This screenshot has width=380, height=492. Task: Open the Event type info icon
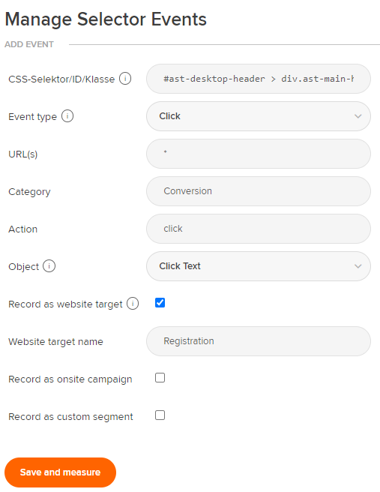coord(67,116)
